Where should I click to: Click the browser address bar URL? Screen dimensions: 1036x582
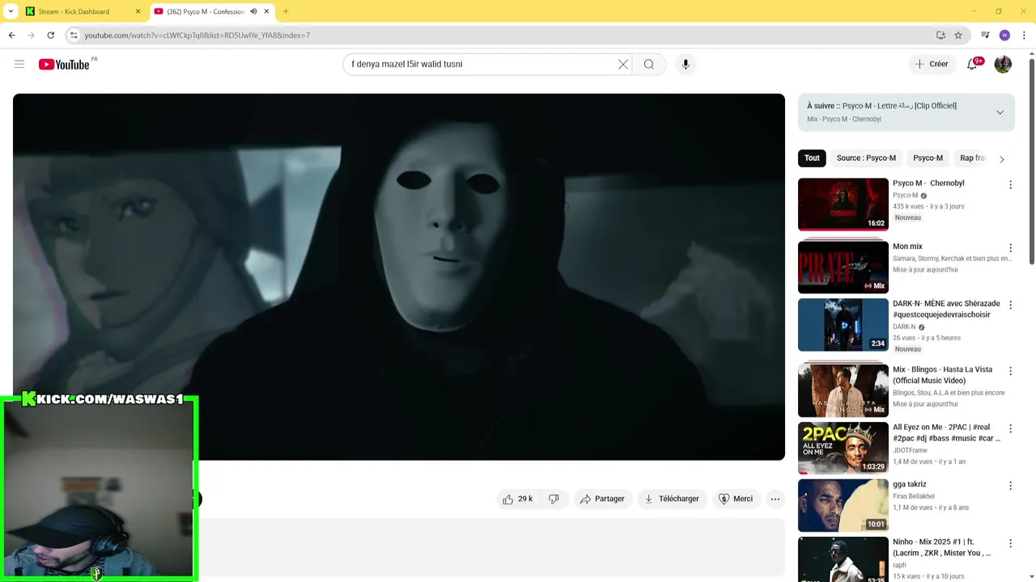(197, 35)
